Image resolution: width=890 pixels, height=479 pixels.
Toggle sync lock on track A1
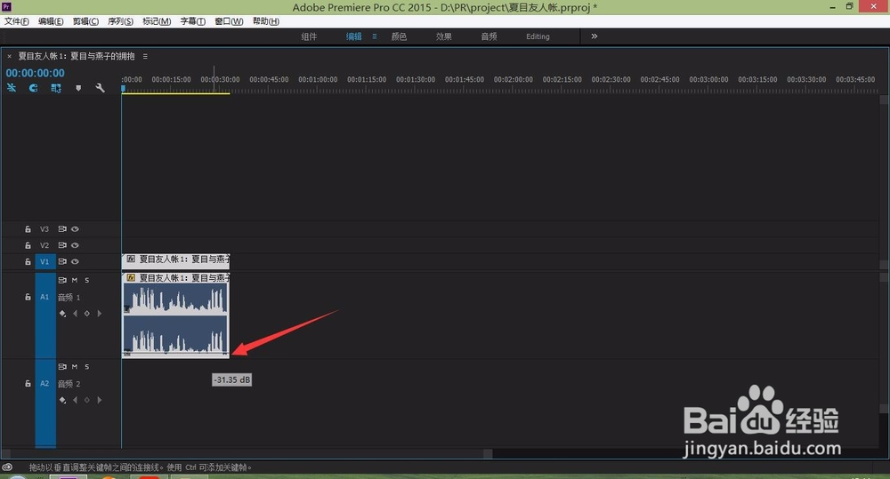[x=62, y=280]
